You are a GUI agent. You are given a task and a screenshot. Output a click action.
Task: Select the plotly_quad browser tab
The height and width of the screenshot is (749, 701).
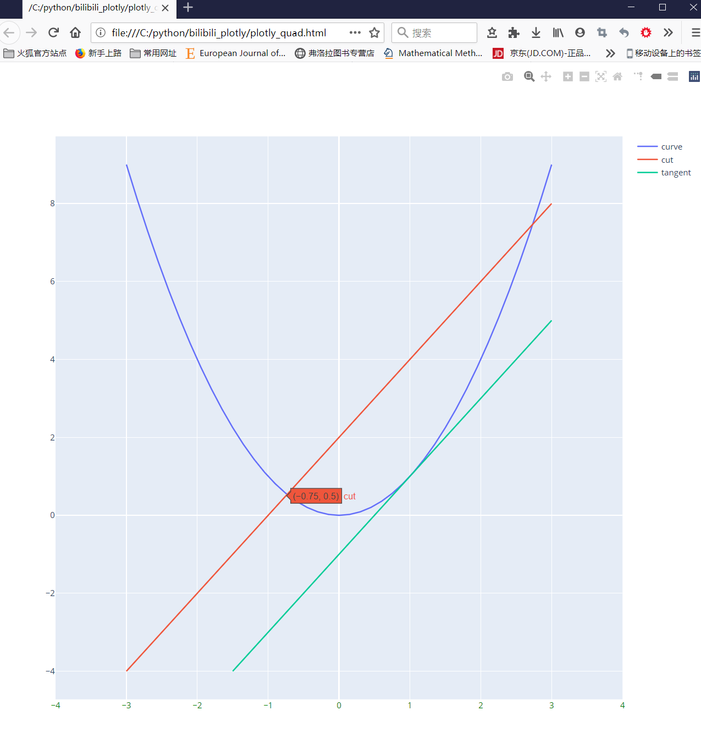pos(99,8)
